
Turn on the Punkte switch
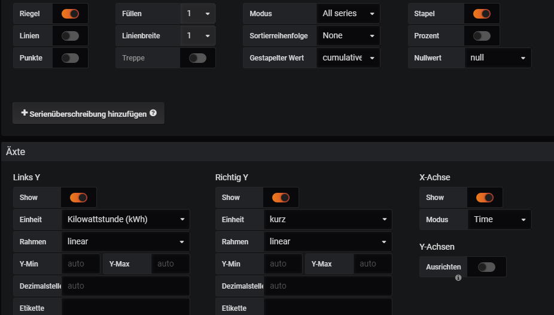[70, 58]
